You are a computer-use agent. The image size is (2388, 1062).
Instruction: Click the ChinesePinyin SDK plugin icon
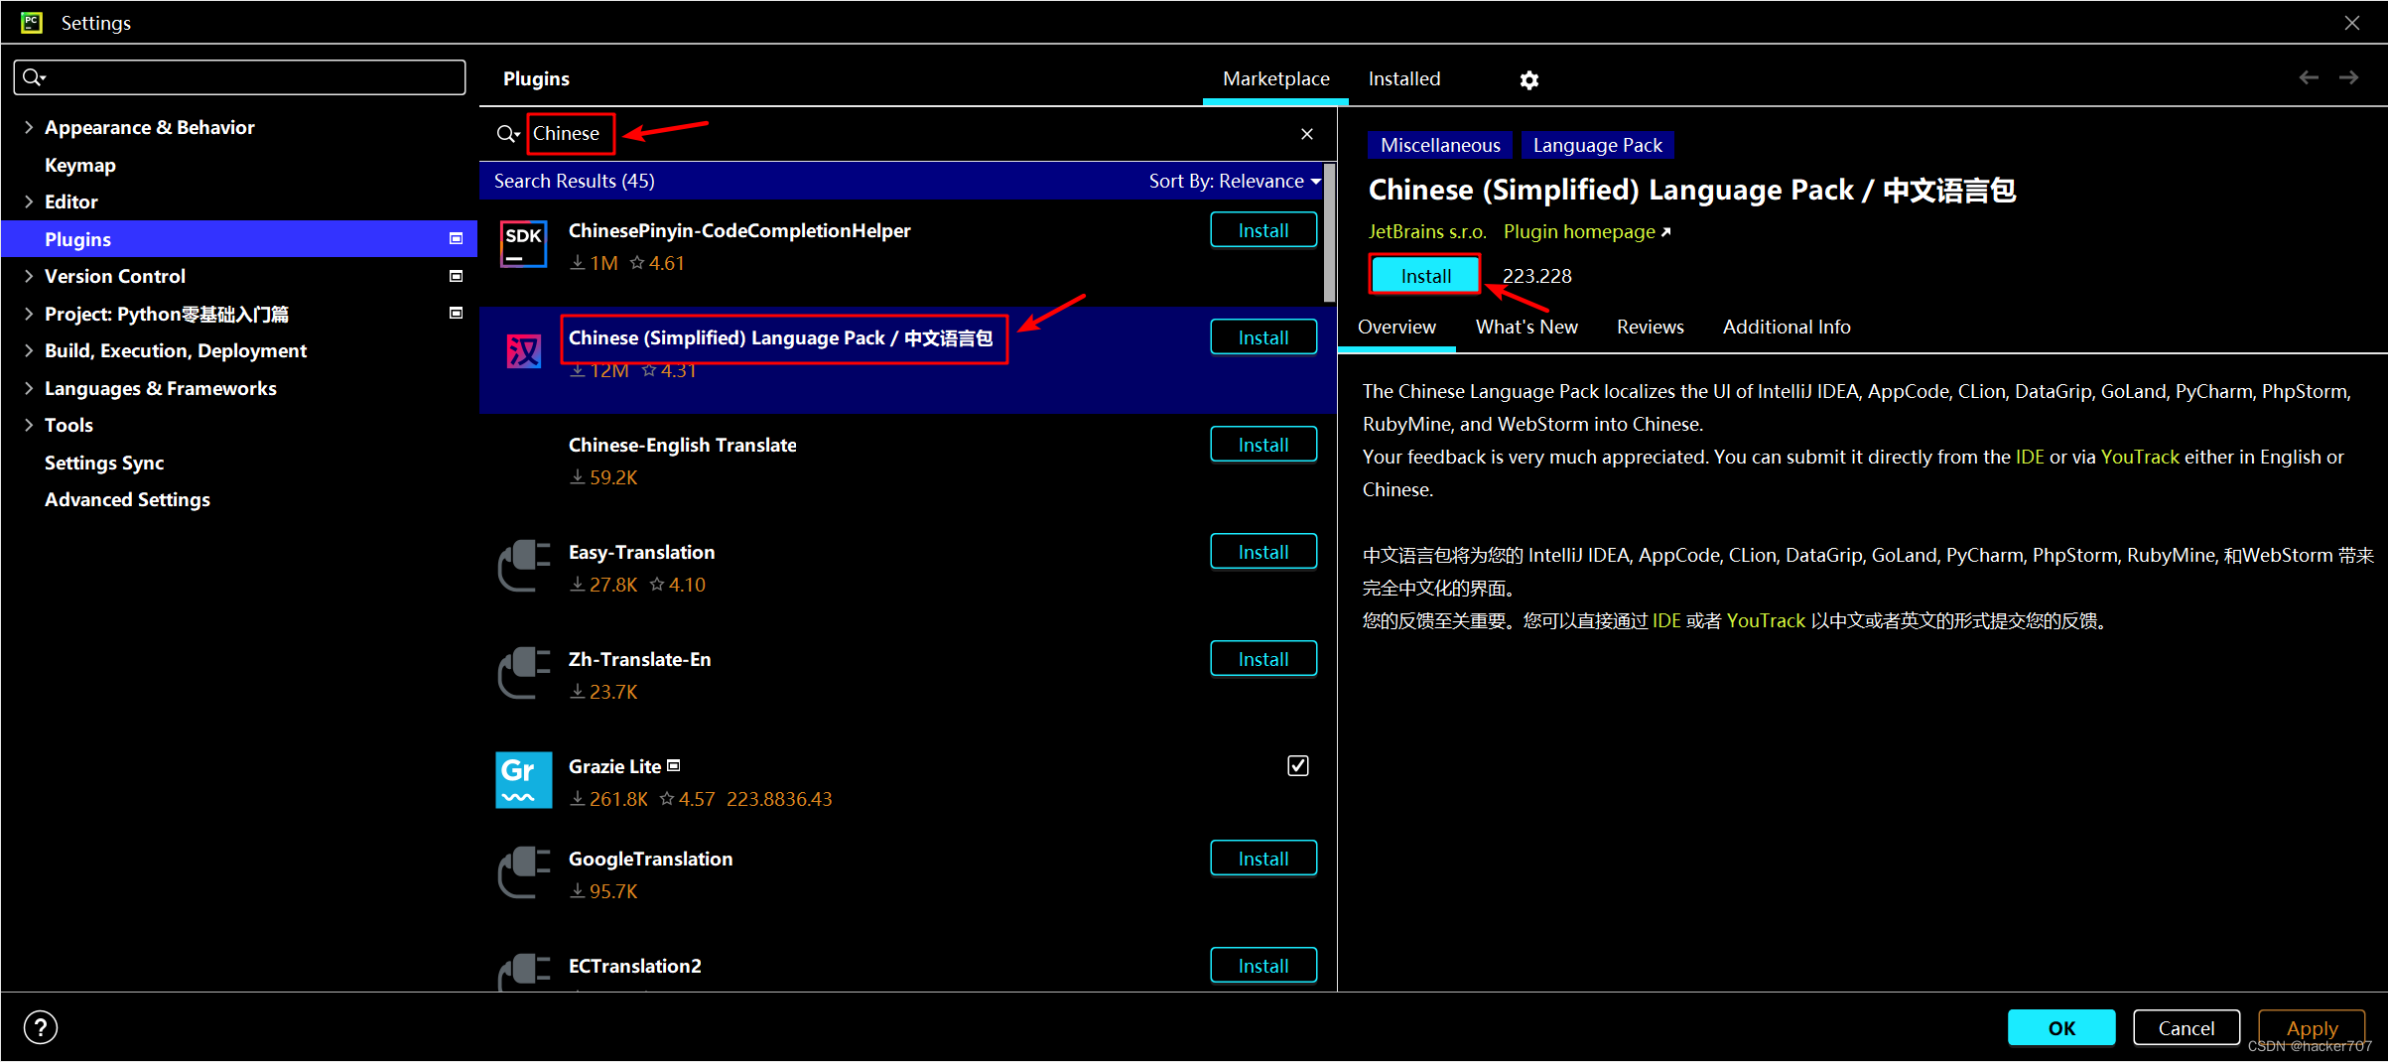coord(523,244)
